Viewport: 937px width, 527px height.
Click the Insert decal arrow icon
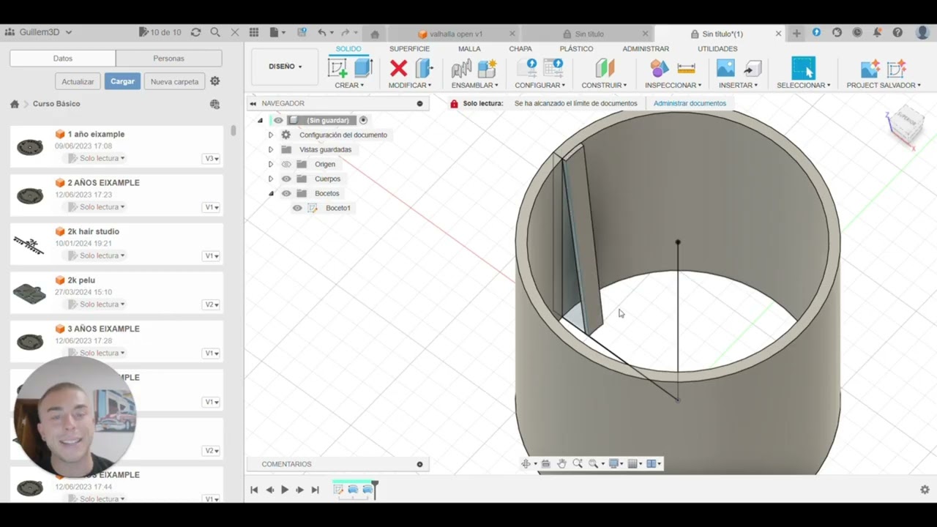(752, 69)
